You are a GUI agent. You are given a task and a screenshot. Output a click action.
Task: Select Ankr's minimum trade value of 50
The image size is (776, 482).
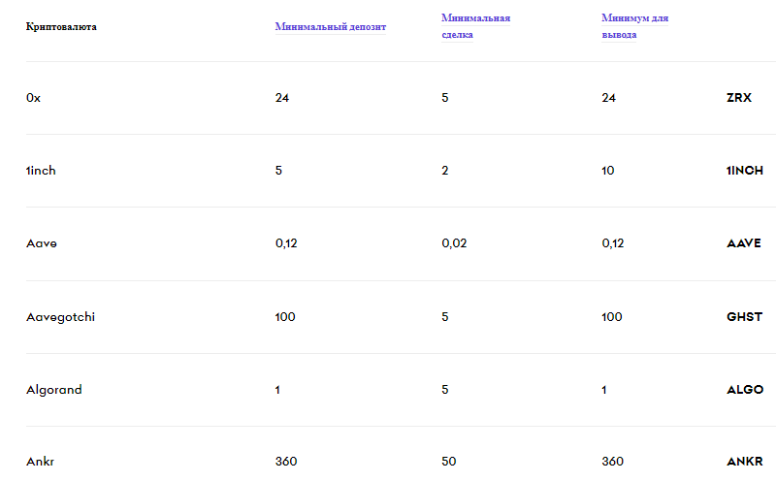pos(449,462)
